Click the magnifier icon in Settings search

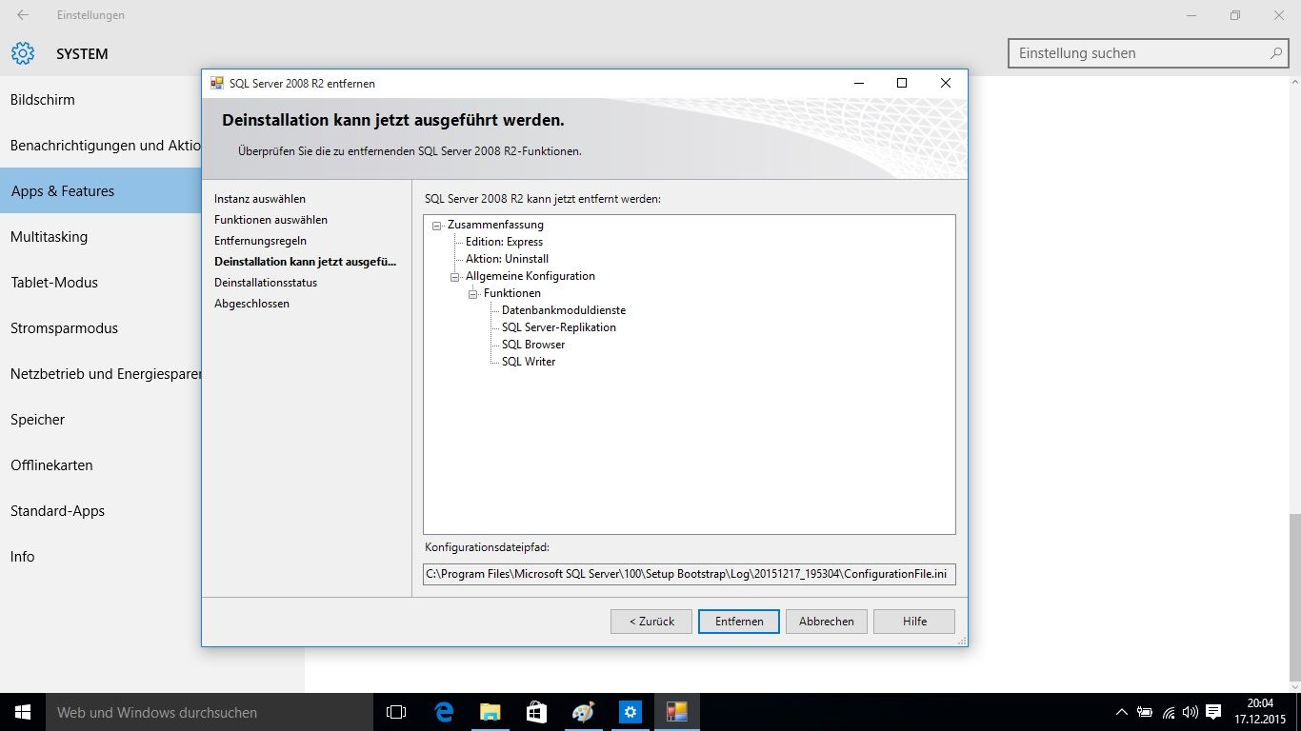[x=1276, y=53]
